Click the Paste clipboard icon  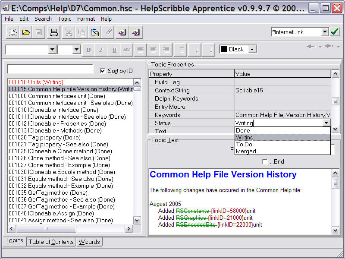(95, 32)
